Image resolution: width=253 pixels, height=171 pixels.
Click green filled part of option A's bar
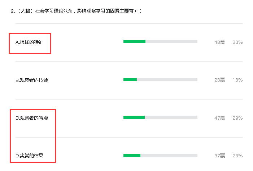pos(134,42)
